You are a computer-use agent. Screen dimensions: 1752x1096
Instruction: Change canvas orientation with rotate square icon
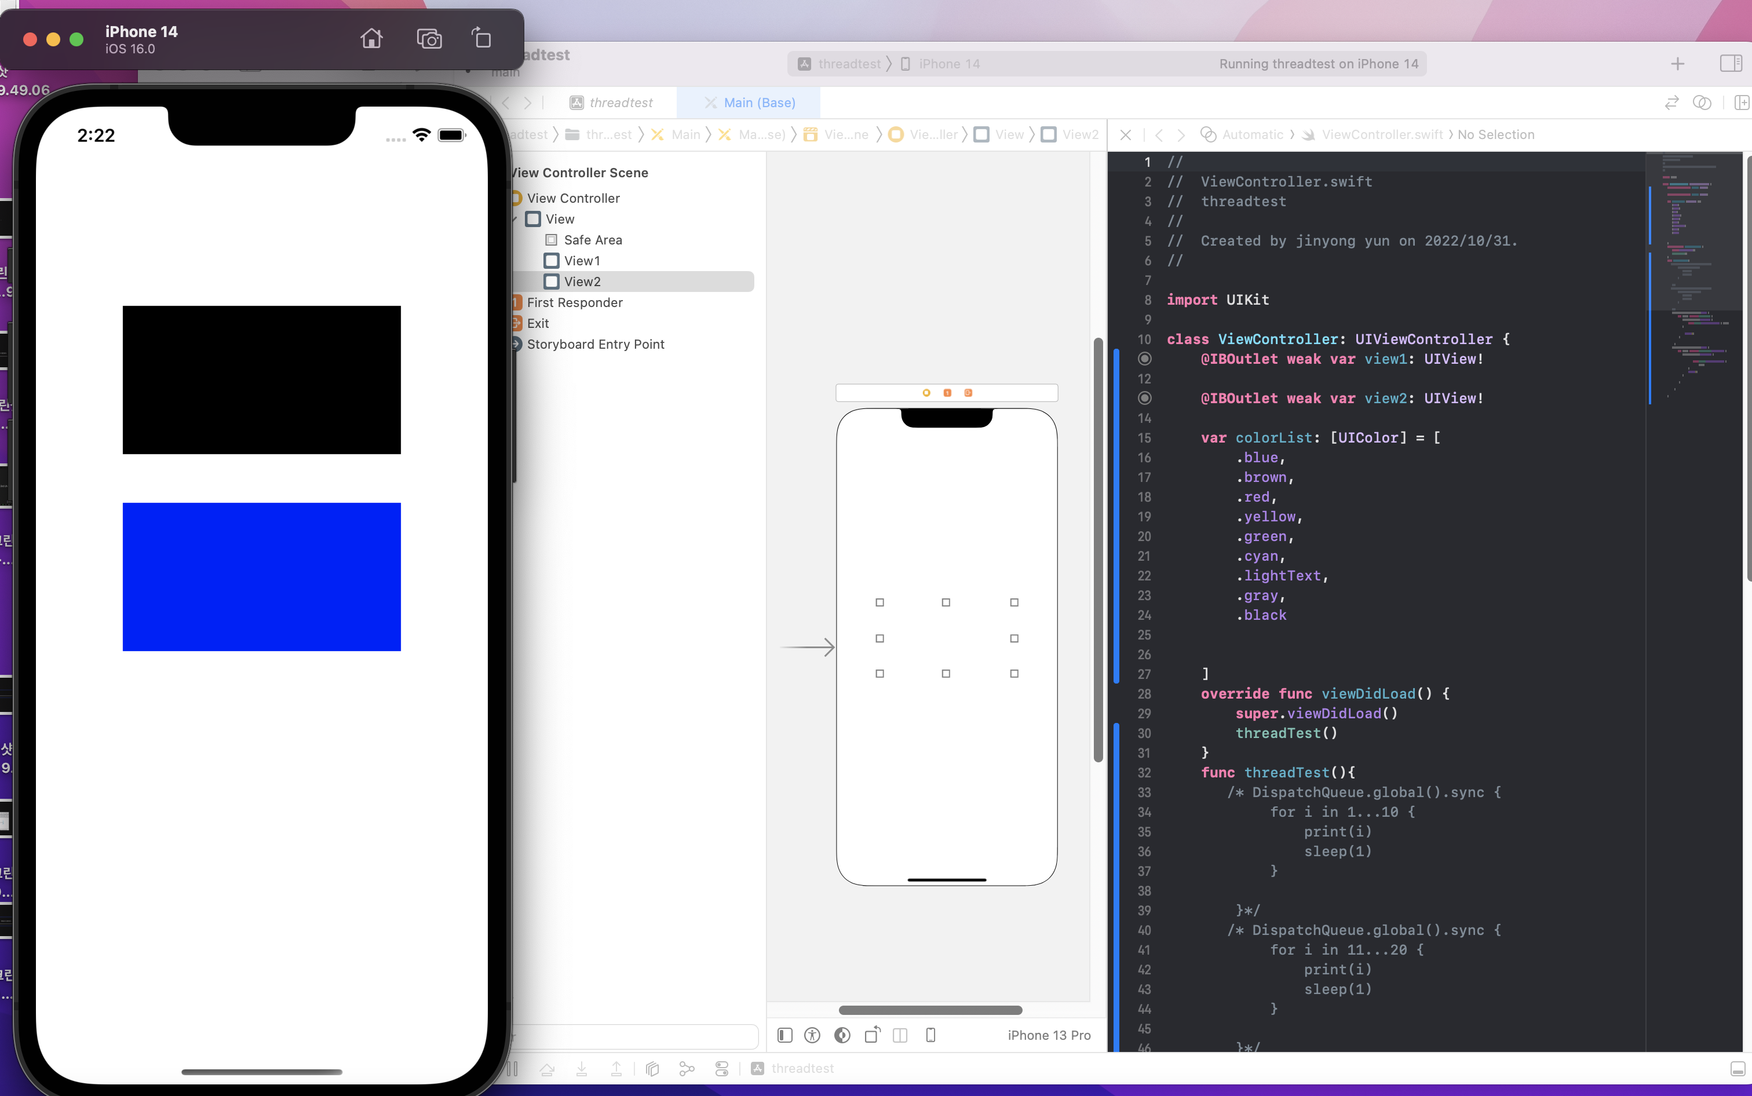point(872,1035)
